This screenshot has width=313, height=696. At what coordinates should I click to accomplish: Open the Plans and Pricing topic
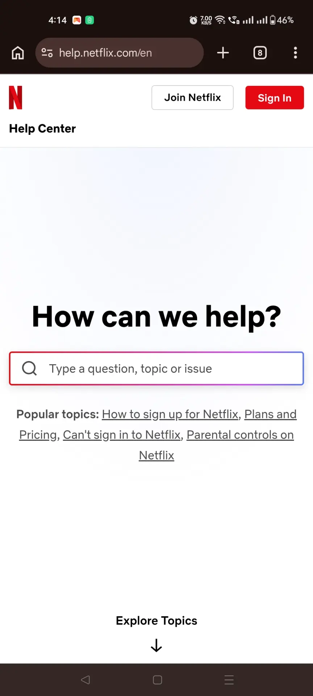[x=158, y=424]
